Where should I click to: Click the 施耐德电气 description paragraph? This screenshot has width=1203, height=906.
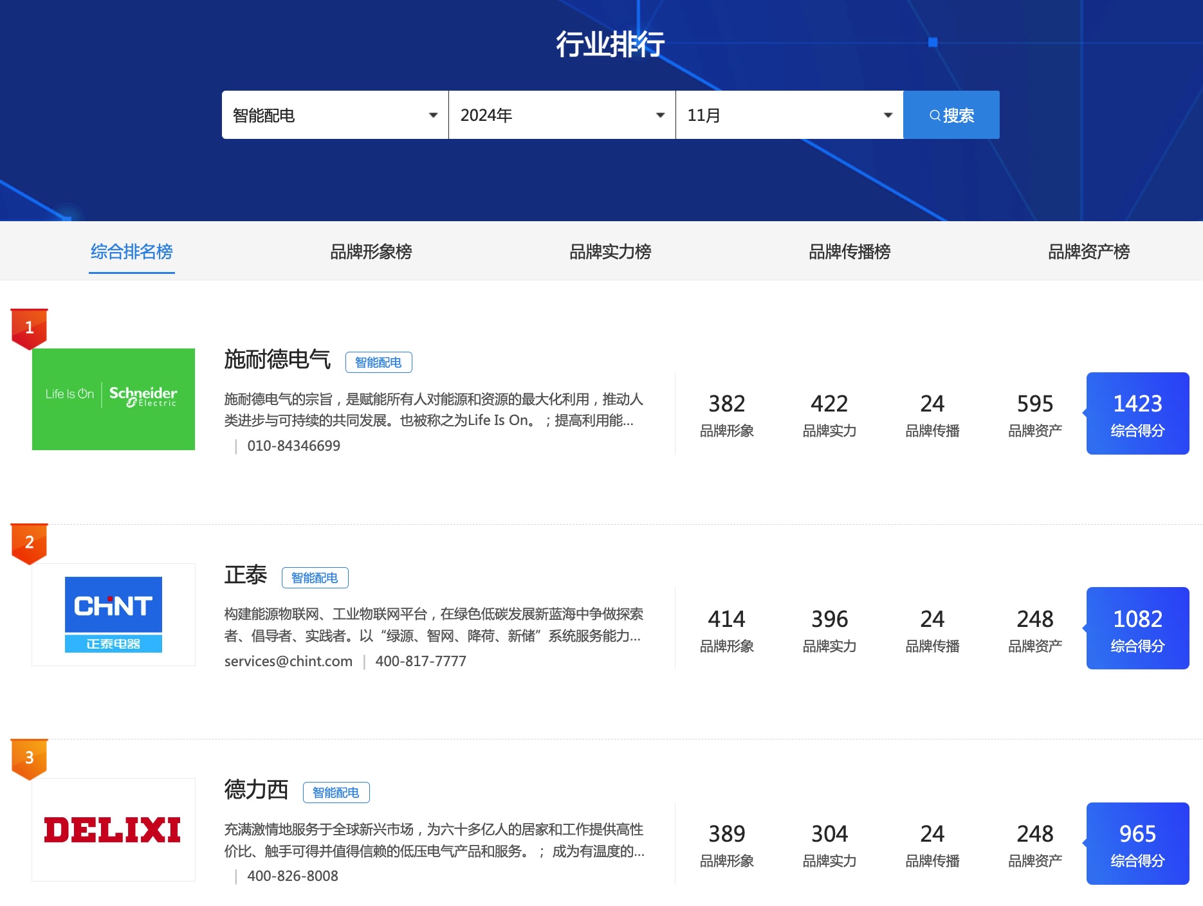tap(434, 410)
